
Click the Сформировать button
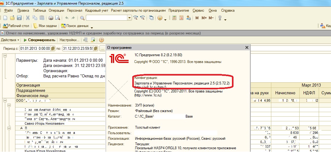pyautogui.click(x=39, y=40)
